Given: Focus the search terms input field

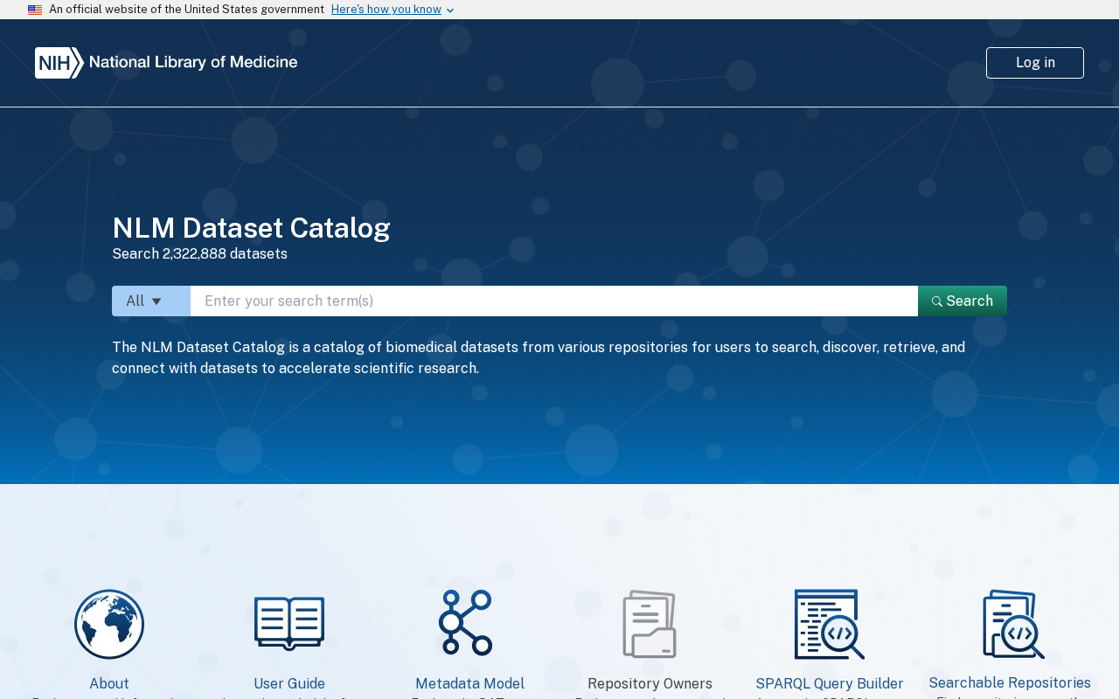Looking at the screenshot, I should pos(554,301).
